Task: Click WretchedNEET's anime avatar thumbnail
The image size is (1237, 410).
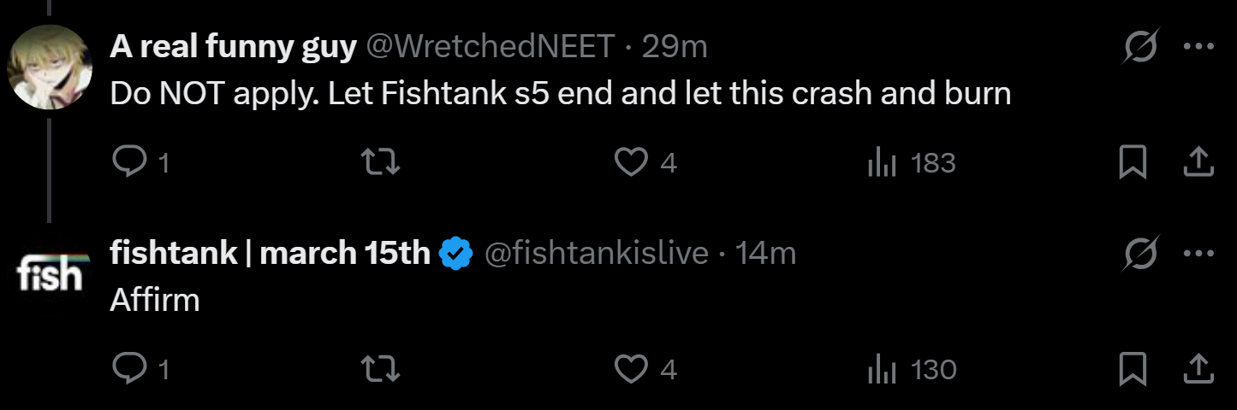Action: point(50,67)
